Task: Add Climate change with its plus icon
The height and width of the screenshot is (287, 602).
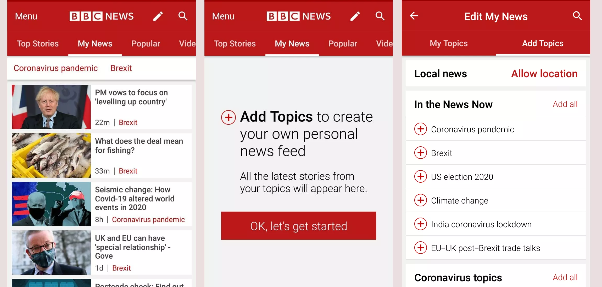Action: pyautogui.click(x=421, y=200)
